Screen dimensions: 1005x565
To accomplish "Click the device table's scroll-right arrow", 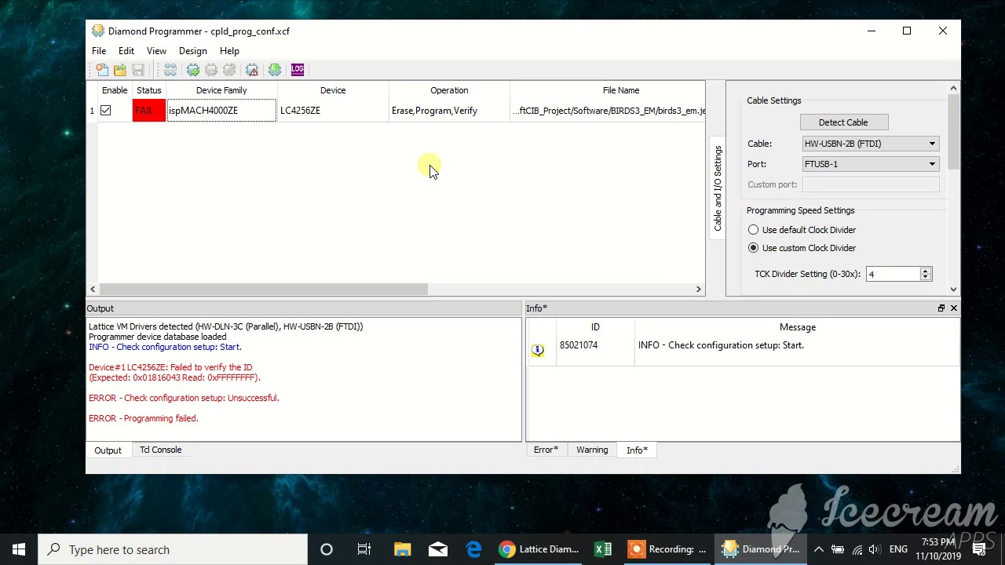I will (x=698, y=290).
